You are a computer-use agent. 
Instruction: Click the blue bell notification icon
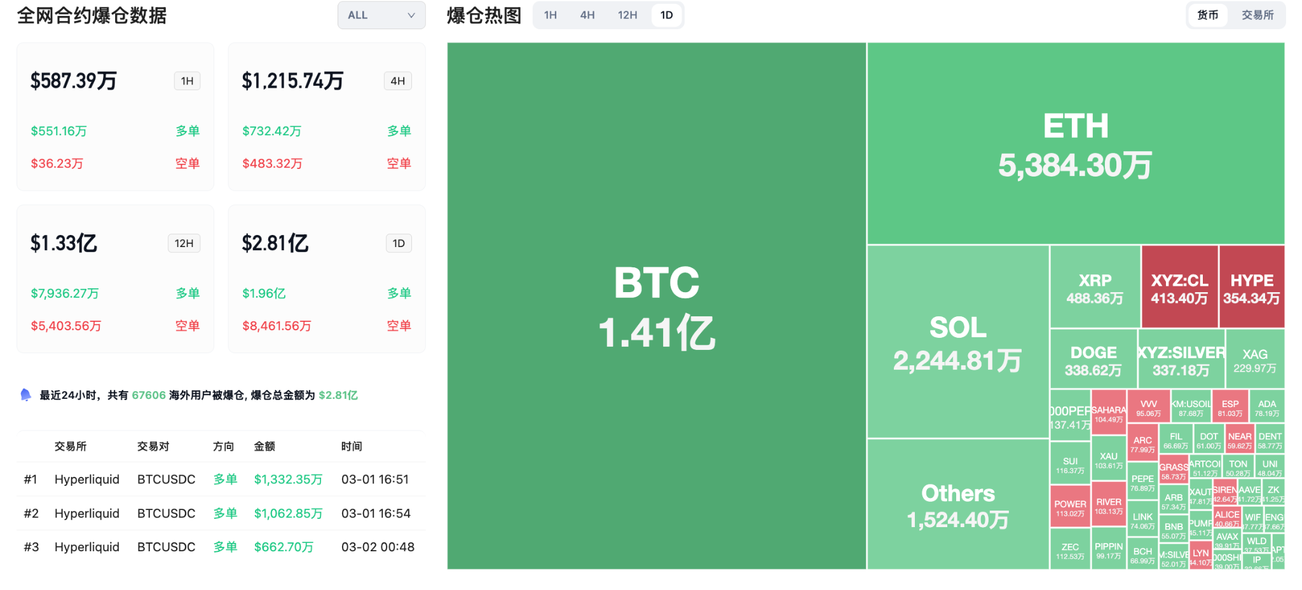pos(25,395)
